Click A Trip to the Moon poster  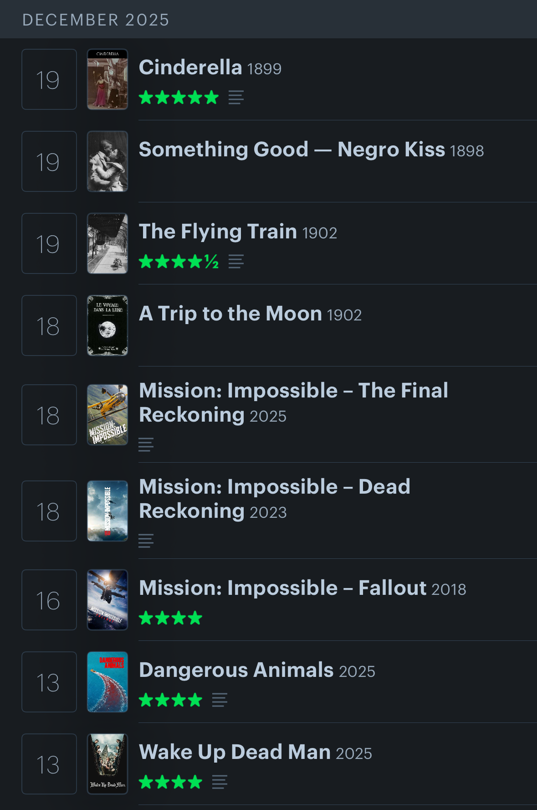(x=107, y=325)
